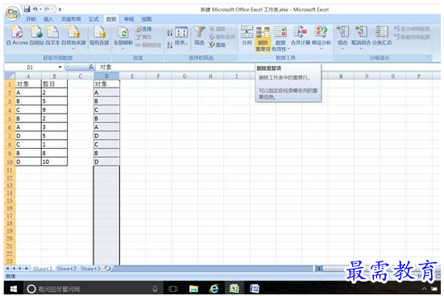The image size is (444, 296).
Task: Select cell B9 containing 8
Action: tap(54, 153)
